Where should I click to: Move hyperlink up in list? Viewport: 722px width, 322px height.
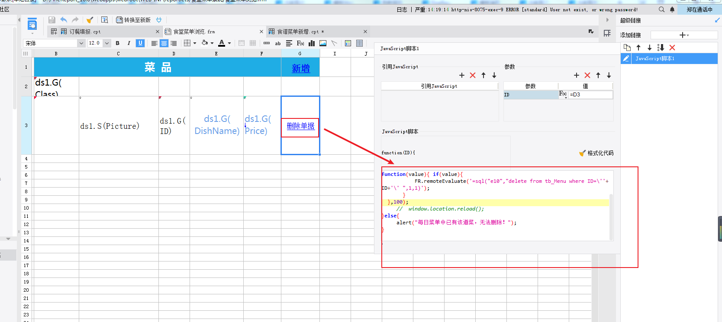pyautogui.click(x=638, y=48)
